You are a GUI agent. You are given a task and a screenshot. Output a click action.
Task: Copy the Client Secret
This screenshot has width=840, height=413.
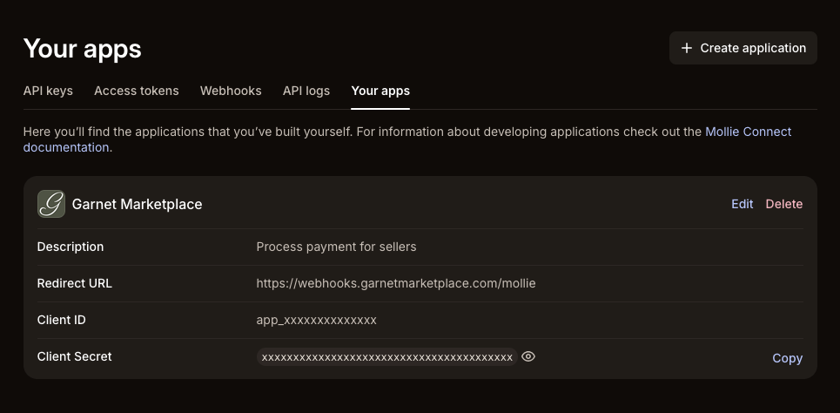click(x=788, y=358)
